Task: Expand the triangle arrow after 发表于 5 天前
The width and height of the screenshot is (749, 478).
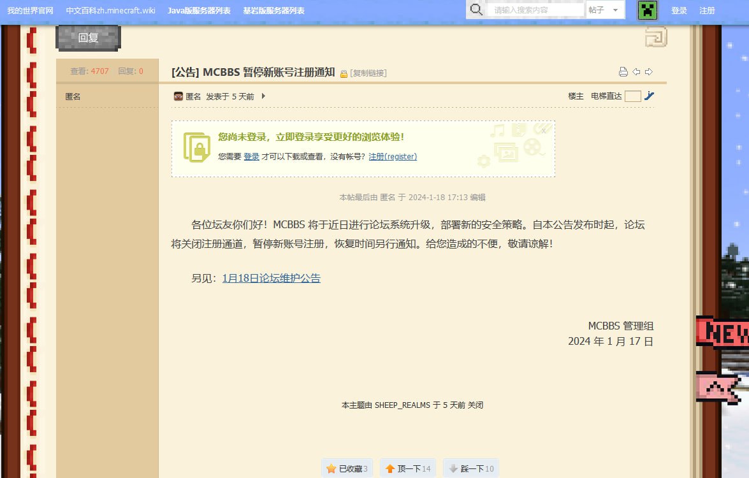Action: (263, 96)
